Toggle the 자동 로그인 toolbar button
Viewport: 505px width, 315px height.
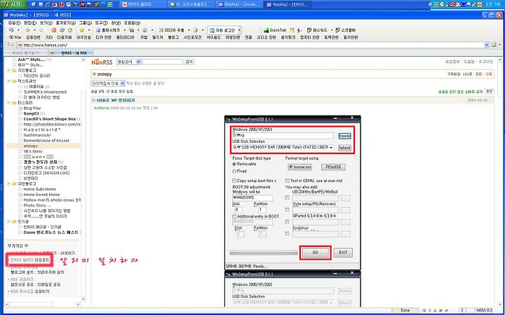(x=224, y=30)
